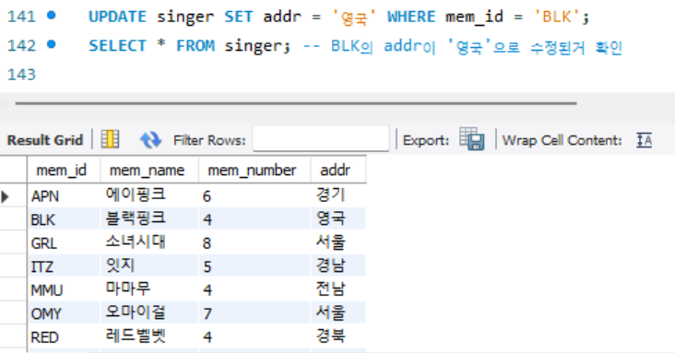675x353 pixels.
Task: Click the breakpoint dot on line 141
Action: (52, 16)
